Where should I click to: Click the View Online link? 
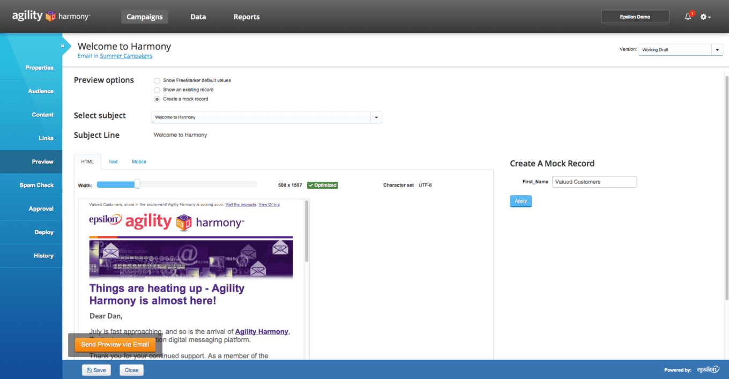coord(269,204)
